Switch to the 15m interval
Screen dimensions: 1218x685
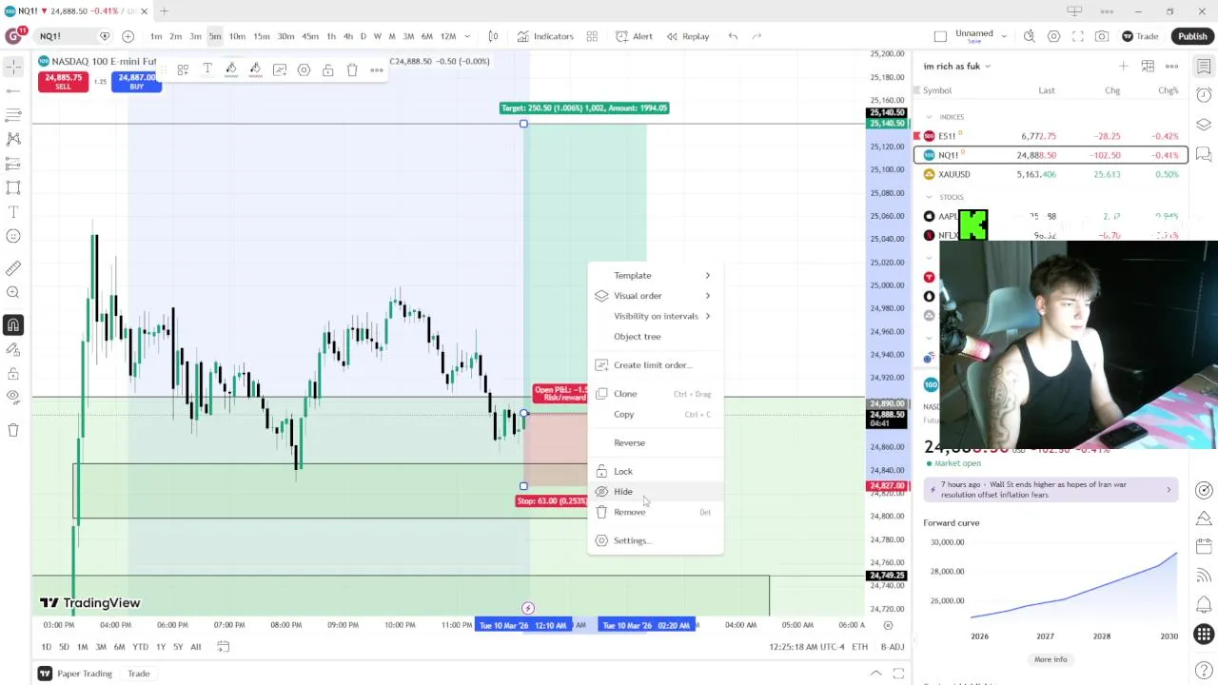click(x=261, y=36)
